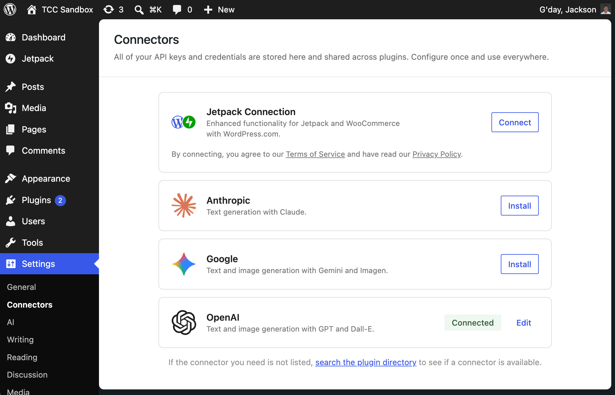Click the Jetpack lightning bolt sidebar icon
Viewport: 615px width, 395px height.
tap(11, 58)
